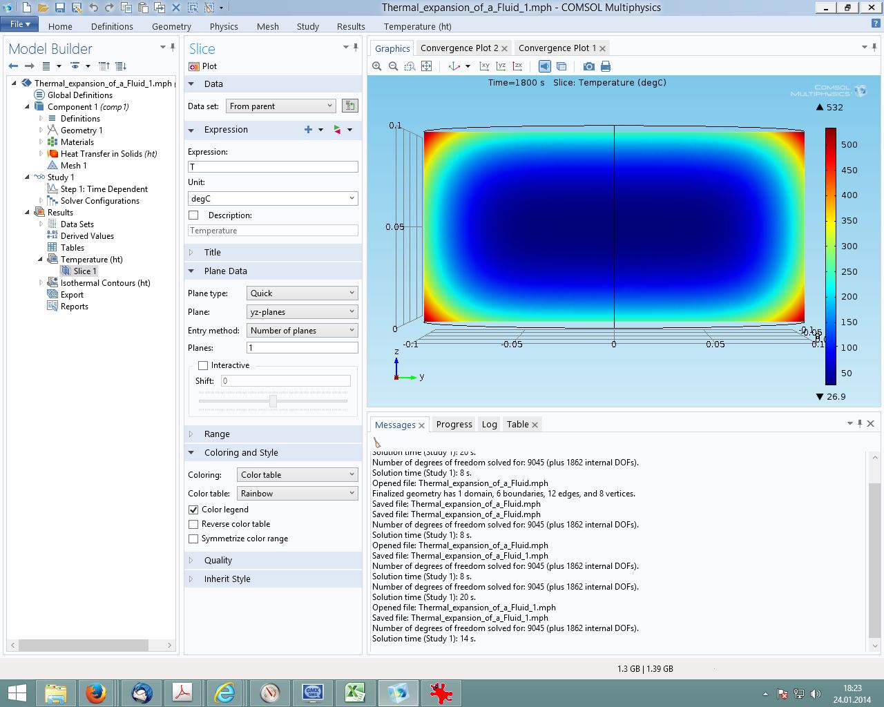Click the Expression input field
The width and height of the screenshot is (884, 707).
pos(273,166)
